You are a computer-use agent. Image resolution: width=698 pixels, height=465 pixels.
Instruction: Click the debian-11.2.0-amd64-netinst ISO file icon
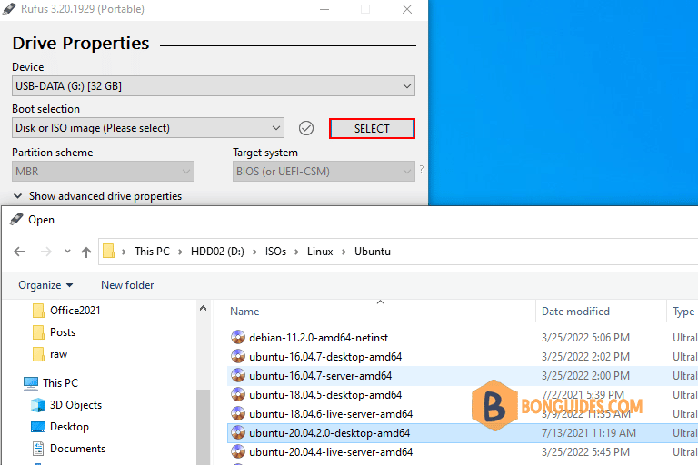click(238, 338)
